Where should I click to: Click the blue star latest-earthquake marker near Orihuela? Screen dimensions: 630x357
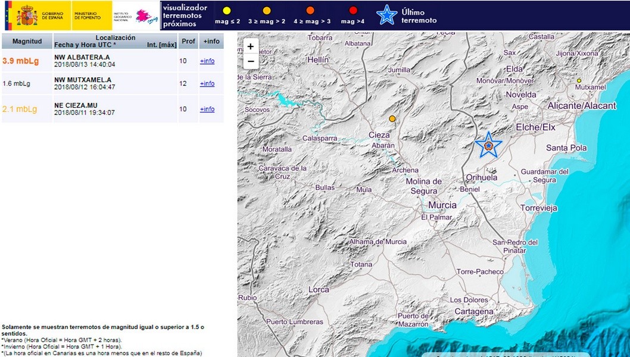click(x=488, y=145)
